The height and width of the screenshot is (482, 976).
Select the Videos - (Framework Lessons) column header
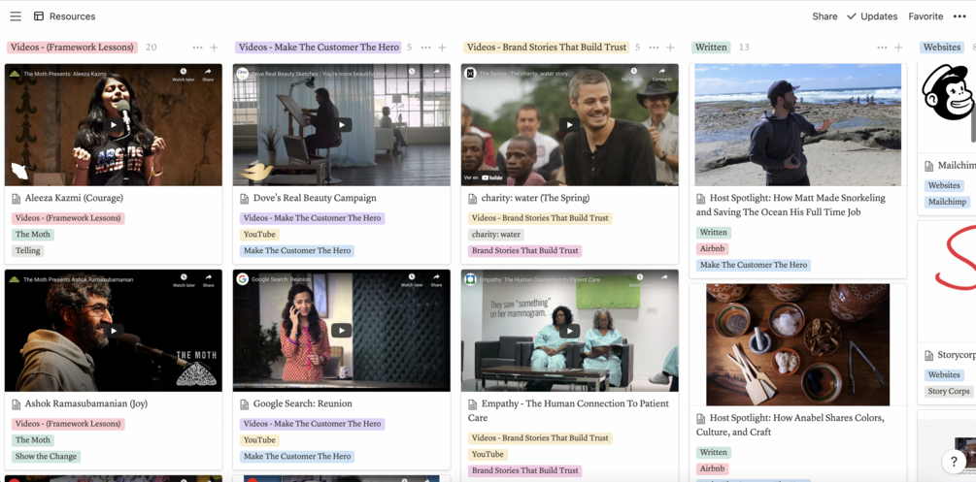tap(72, 48)
